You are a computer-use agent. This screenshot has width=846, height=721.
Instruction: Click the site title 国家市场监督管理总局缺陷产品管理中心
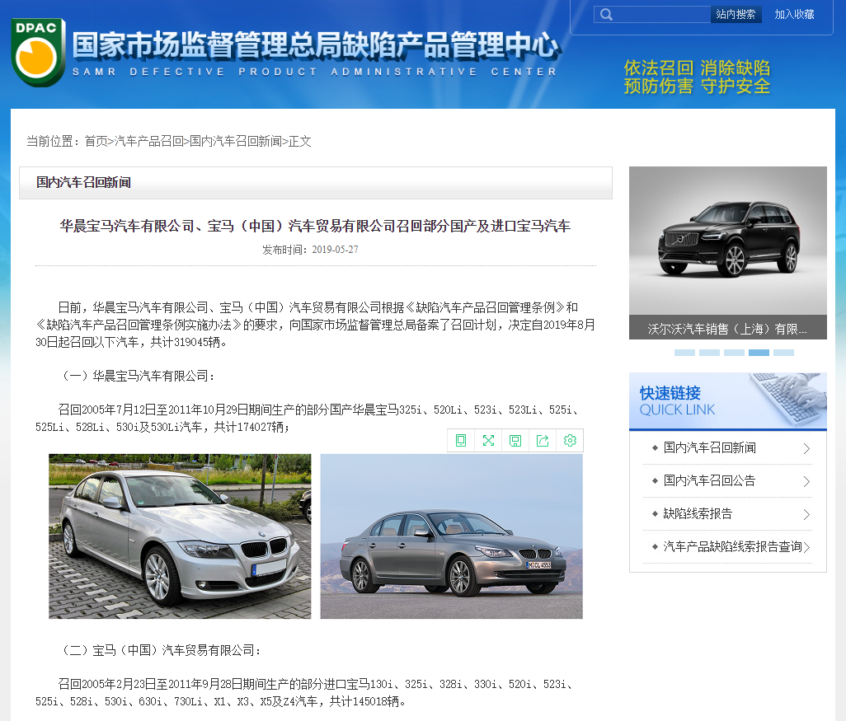(316, 44)
